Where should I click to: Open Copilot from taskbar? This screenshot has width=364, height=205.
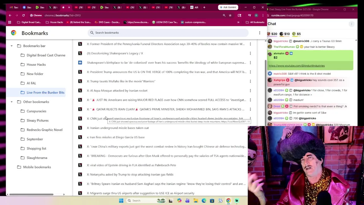(179, 200)
